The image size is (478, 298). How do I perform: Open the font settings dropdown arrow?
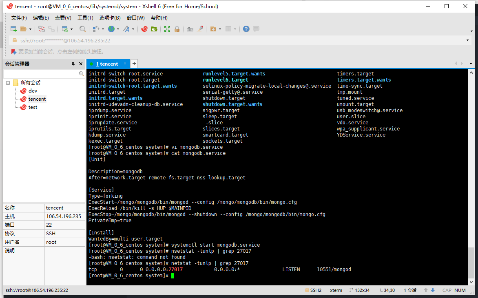pos(133,29)
